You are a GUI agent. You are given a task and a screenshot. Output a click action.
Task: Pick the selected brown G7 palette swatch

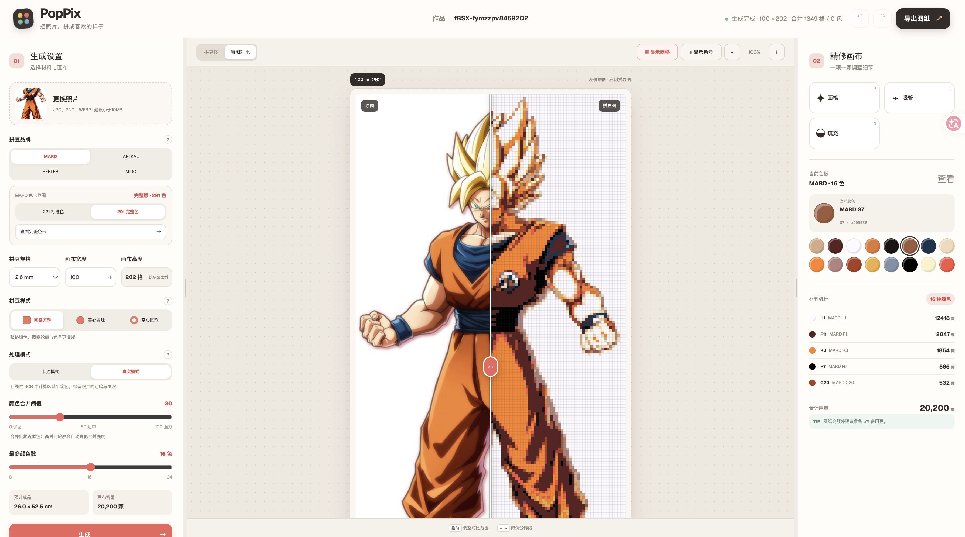coord(910,246)
